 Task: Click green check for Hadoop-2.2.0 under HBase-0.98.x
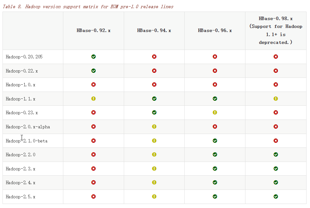click(x=276, y=154)
